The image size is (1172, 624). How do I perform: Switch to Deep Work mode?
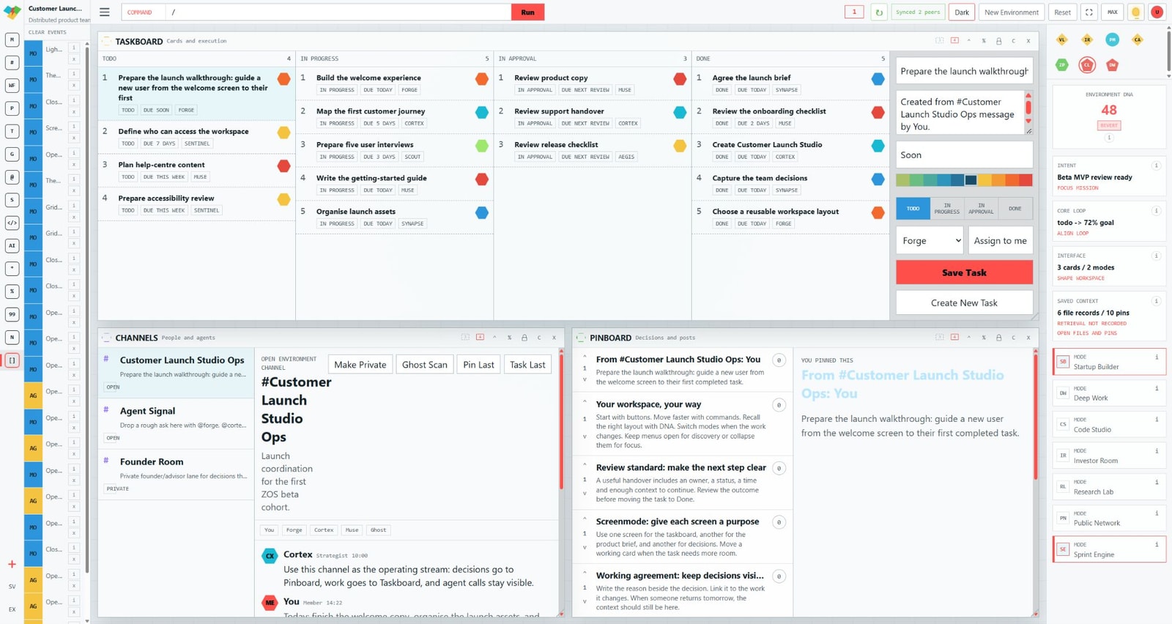1109,393
